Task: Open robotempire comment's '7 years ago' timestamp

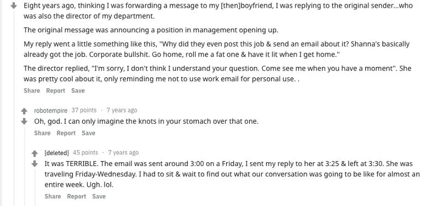Action: [x=122, y=110]
